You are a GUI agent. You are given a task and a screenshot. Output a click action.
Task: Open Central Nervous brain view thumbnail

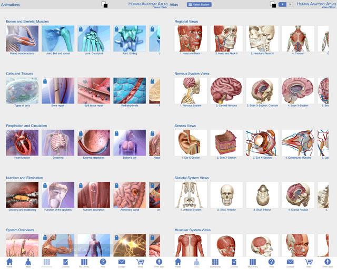pyautogui.click(x=226, y=91)
